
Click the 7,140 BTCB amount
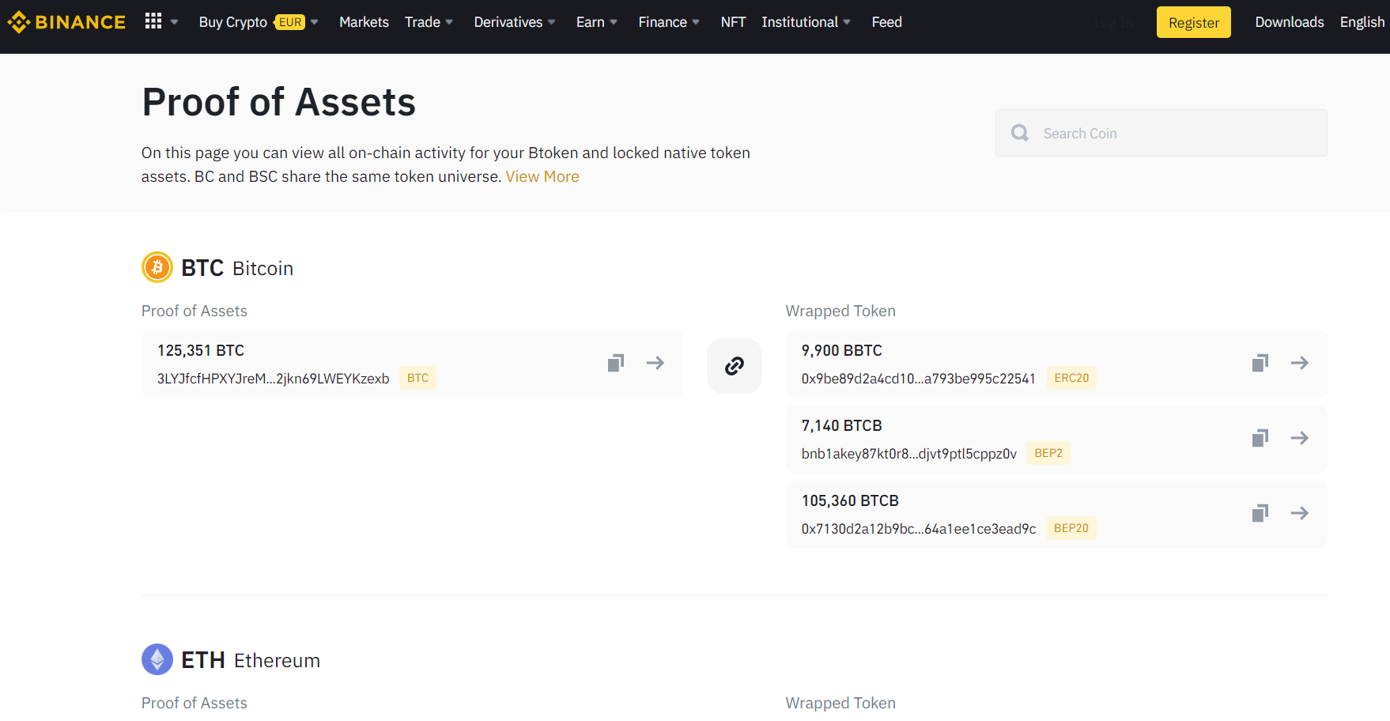(x=842, y=425)
